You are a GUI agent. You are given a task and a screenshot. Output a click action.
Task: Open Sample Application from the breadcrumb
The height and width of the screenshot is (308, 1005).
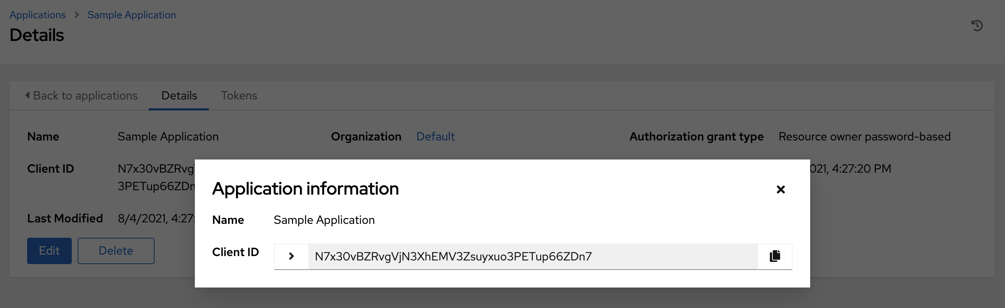[131, 14]
